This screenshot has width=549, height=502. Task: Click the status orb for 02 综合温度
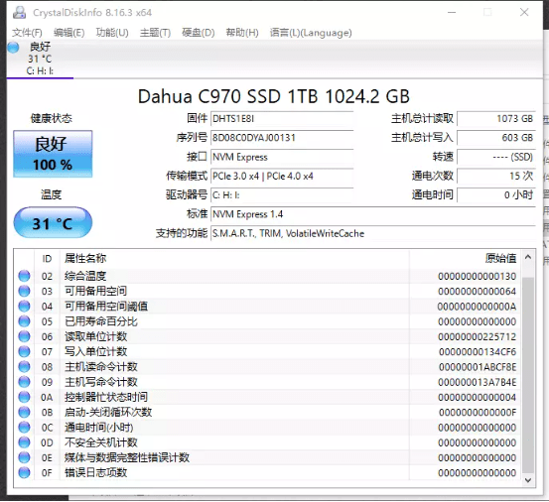[24, 276]
